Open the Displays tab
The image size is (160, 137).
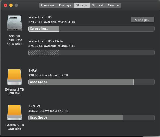tap(65, 5)
